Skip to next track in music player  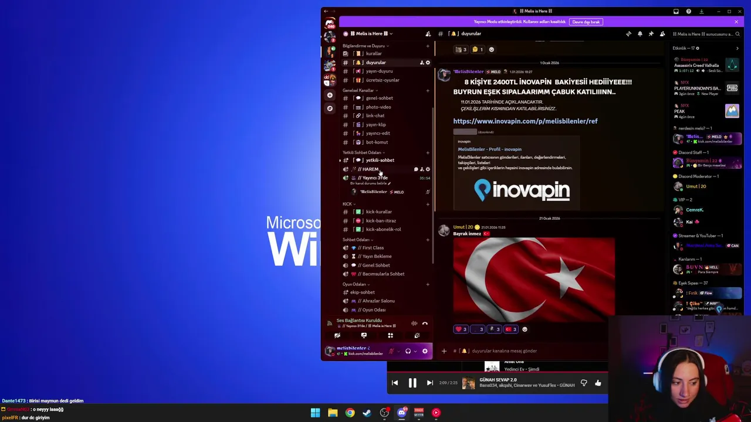(x=429, y=383)
